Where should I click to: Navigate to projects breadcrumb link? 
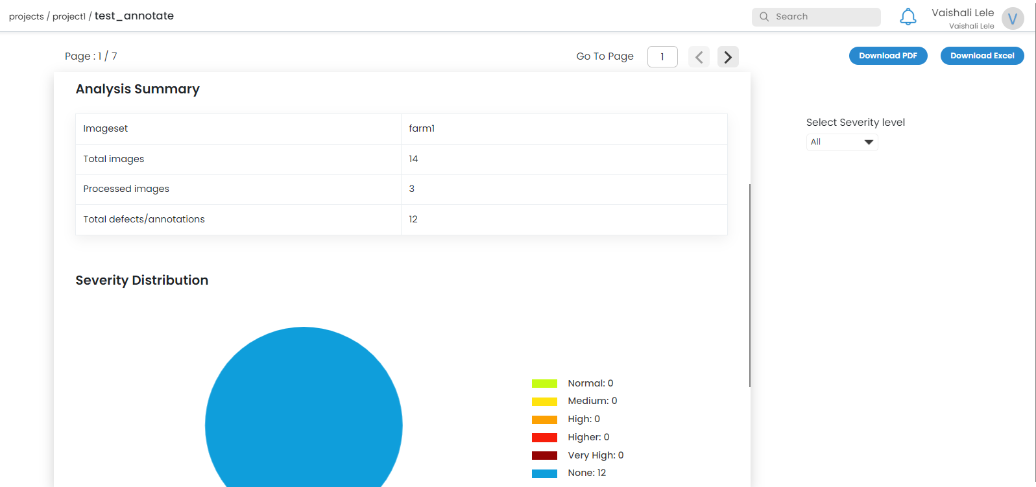tap(26, 16)
